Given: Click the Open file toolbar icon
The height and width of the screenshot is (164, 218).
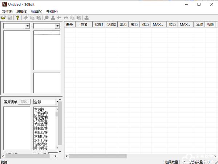Looking at the screenshot, I should click(x=4, y=17).
